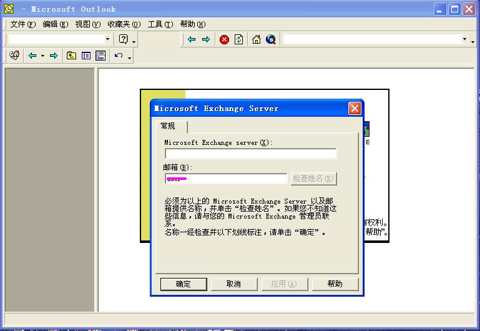Open the 收藏夹(O) menu
The image size is (480, 331).
coord(124,24)
